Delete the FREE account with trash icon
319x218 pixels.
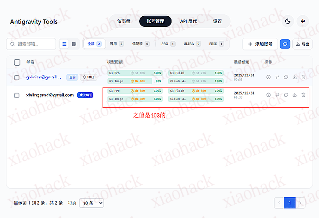(303, 77)
